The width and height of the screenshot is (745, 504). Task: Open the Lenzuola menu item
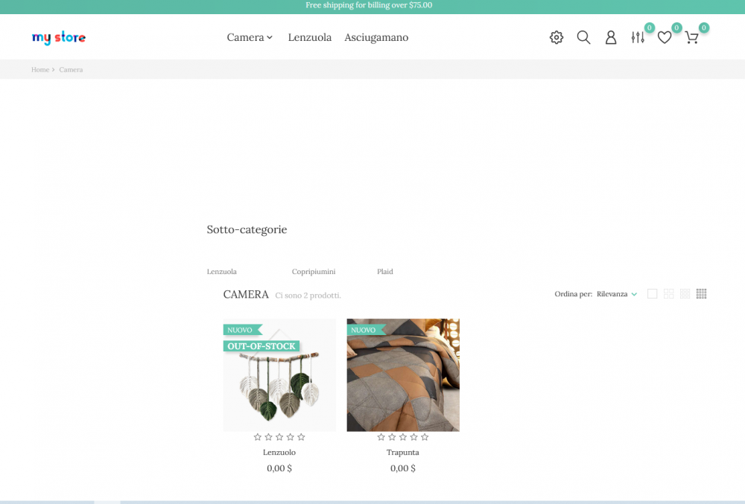310,37
